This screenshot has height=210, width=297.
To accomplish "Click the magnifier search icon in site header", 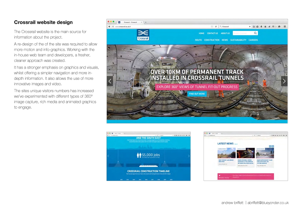I will (x=255, y=33).
